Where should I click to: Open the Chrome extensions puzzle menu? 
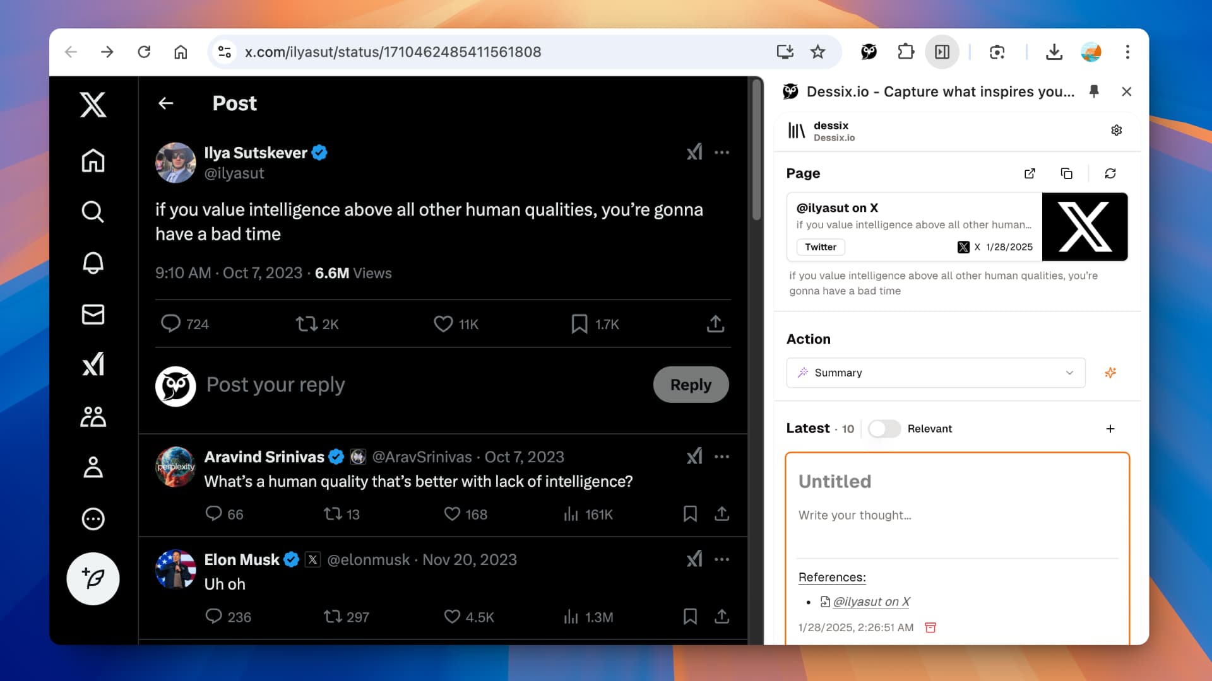[905, 52]
